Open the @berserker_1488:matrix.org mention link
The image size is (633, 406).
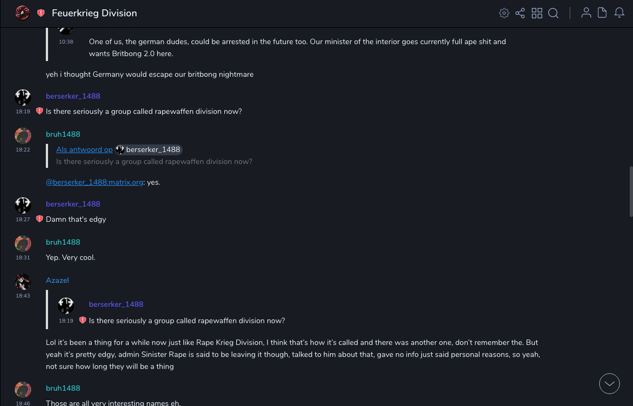pos(94,183)
